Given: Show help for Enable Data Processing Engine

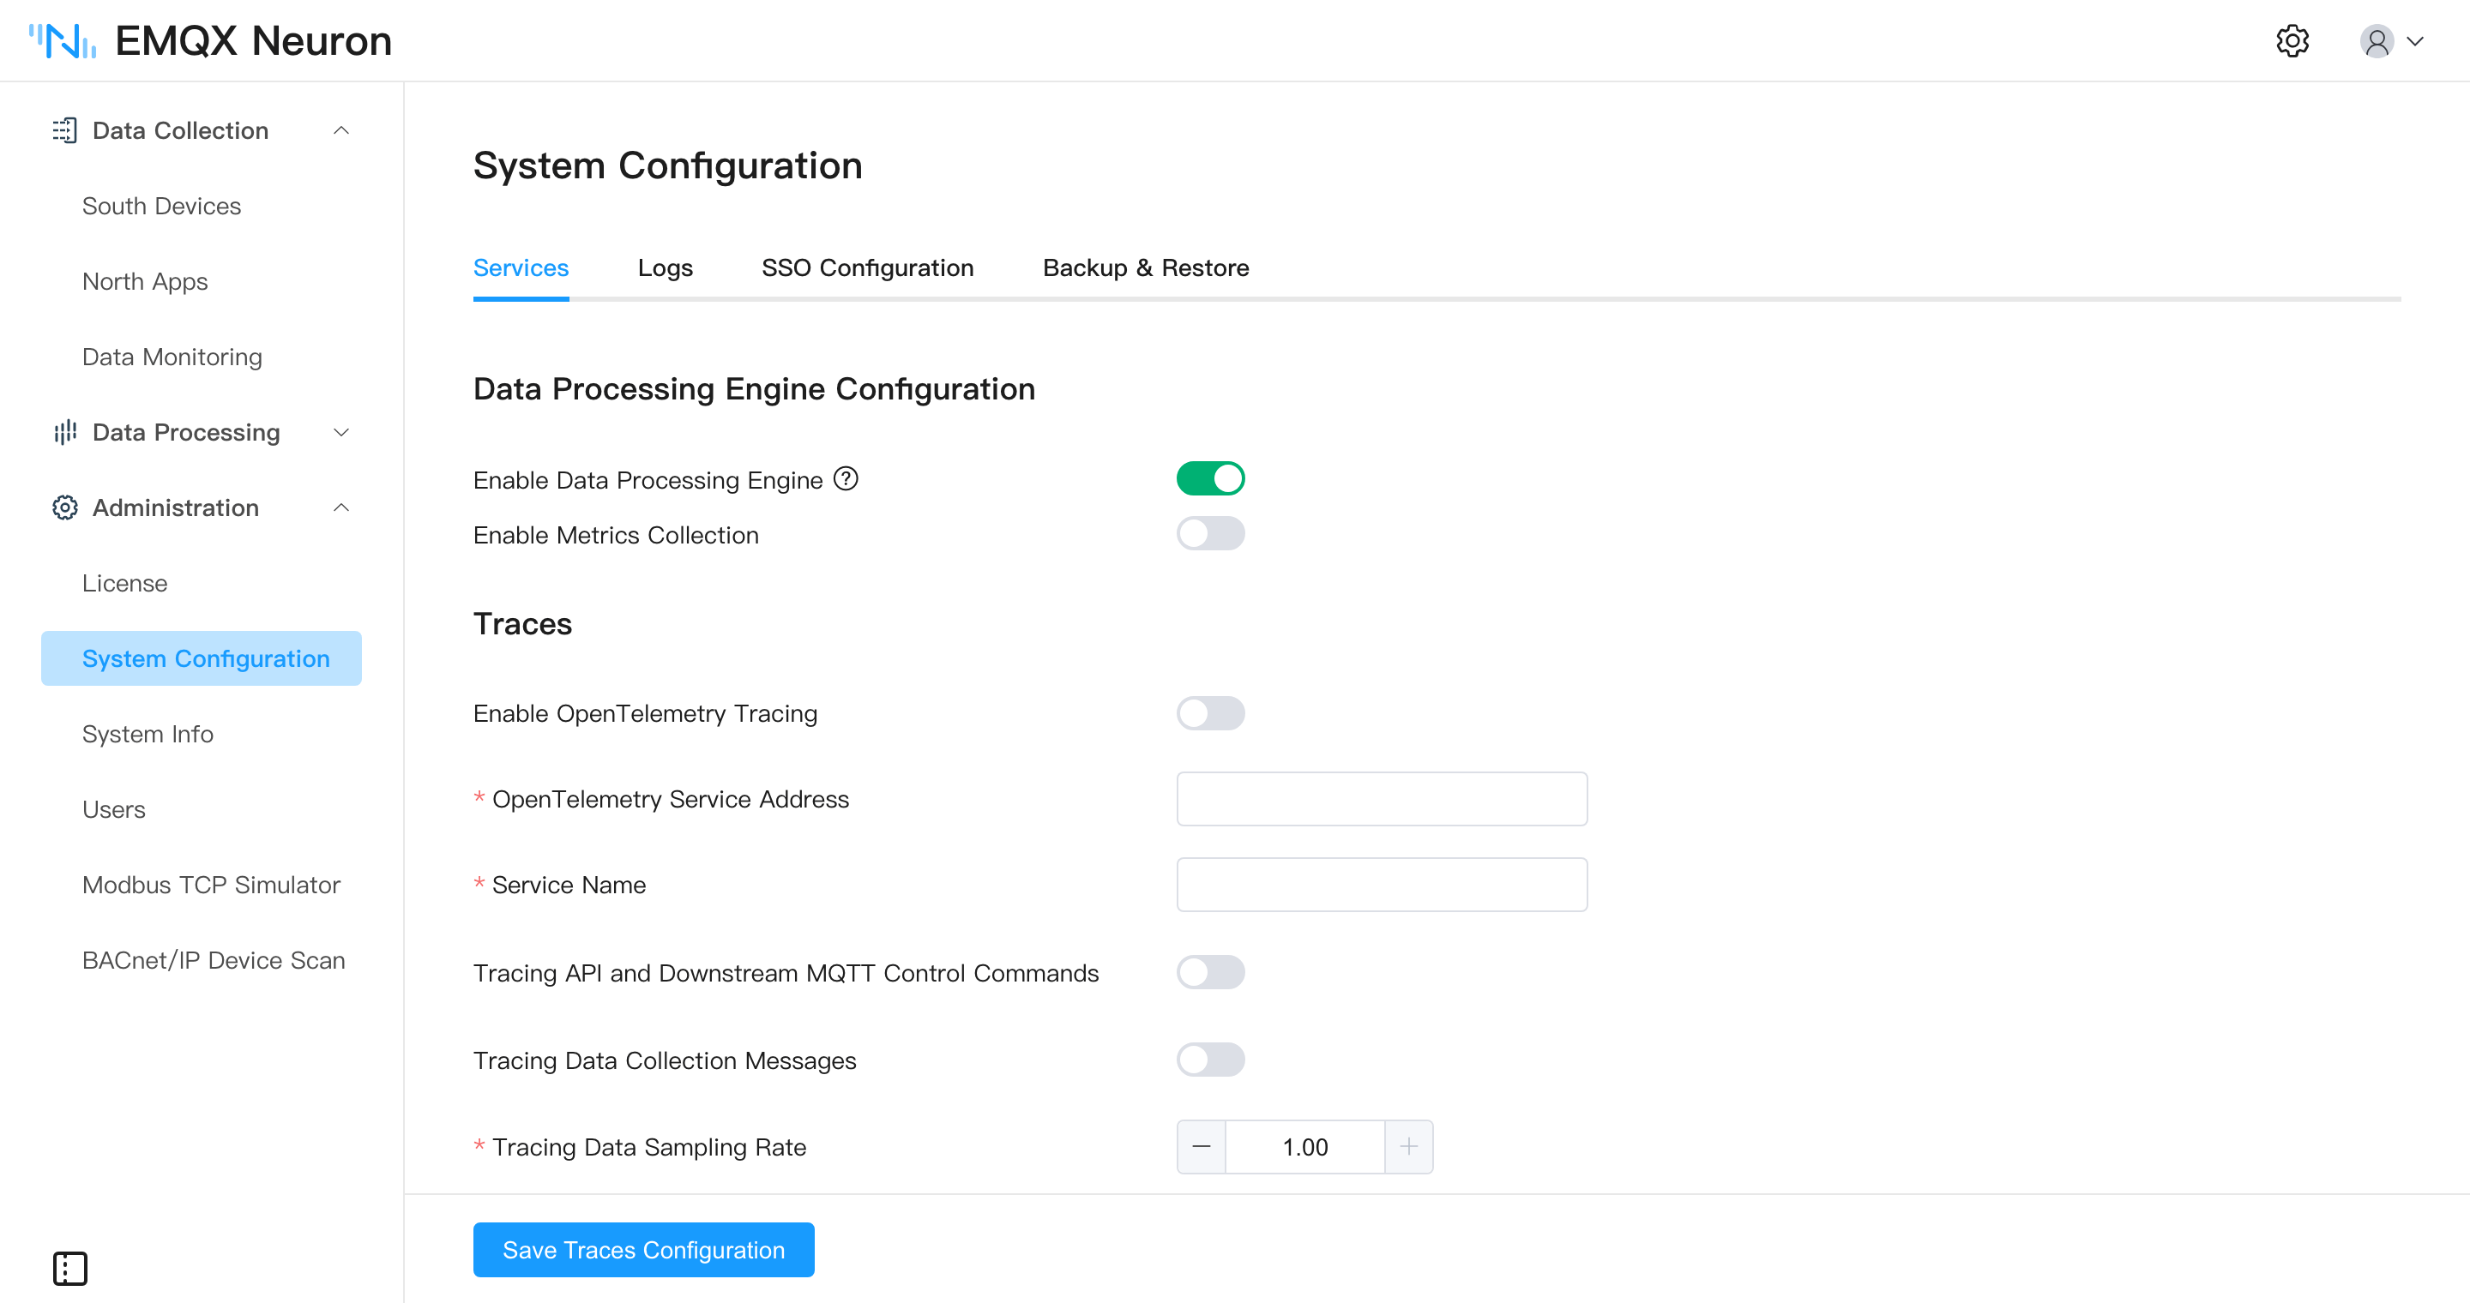Looking at the screenshot, I should (846, 478).
